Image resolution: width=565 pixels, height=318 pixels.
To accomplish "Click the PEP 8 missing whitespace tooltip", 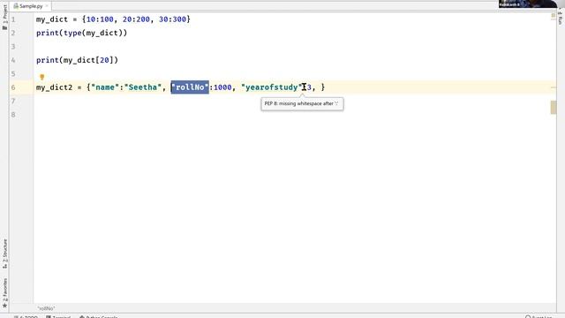I will click(x=302, y=104).
